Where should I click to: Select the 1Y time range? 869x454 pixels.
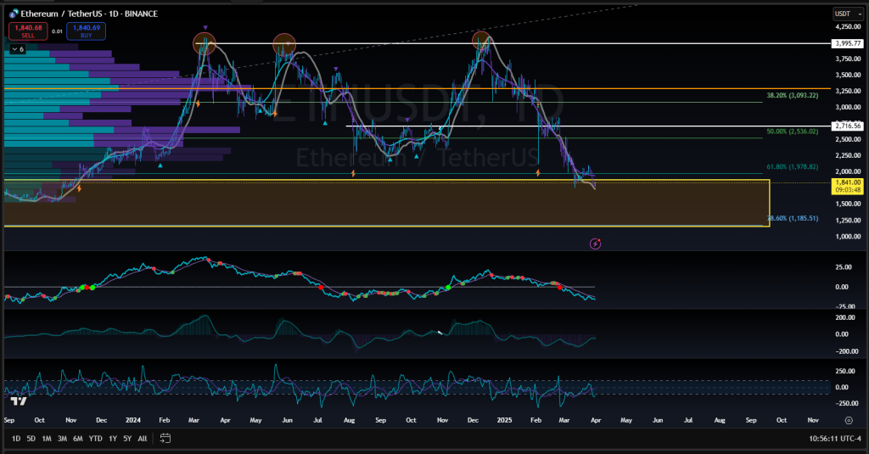pyautogui.click(x=113, y=439)
